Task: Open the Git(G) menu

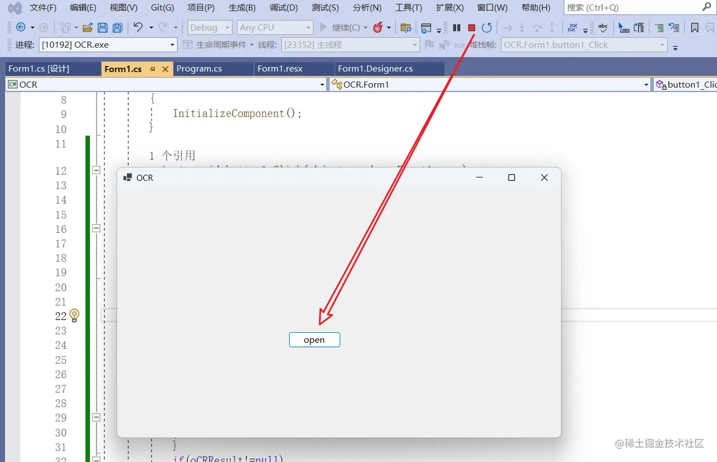Action: [163, 8]
